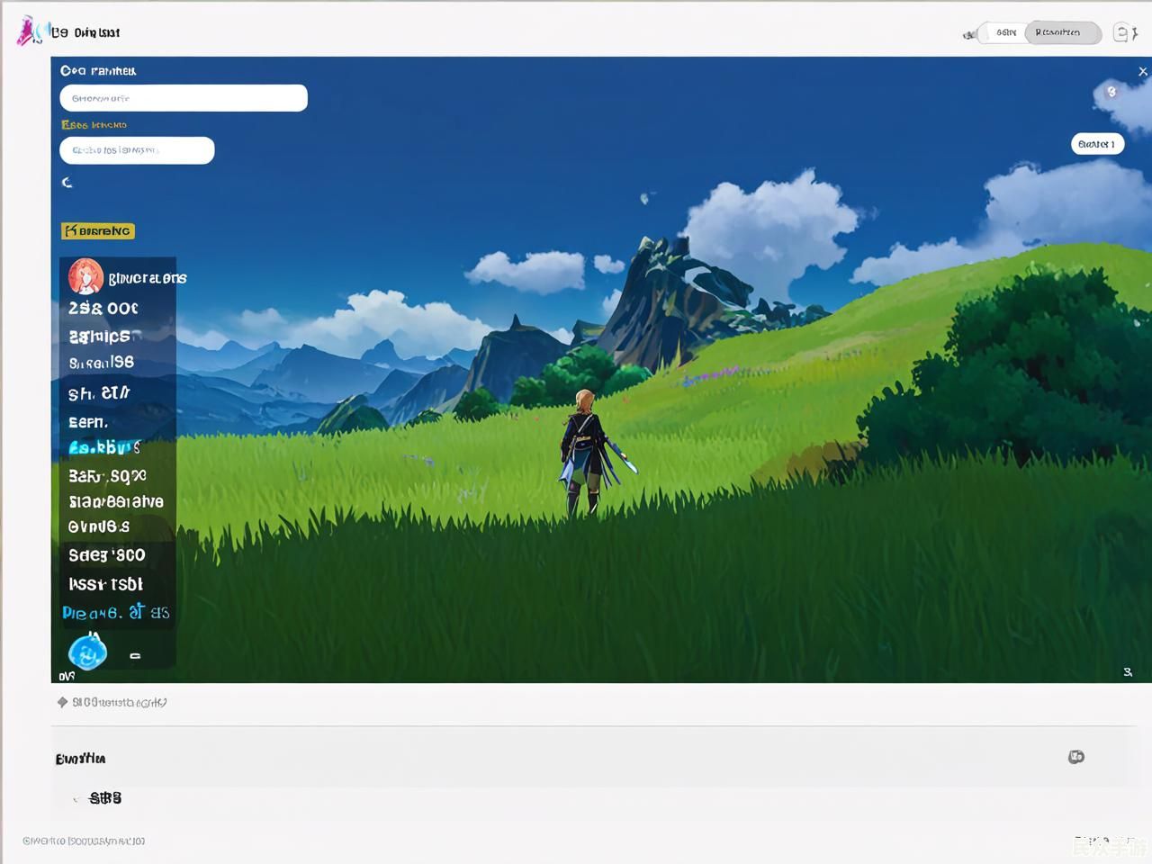Click the pink app logo in header
Image resolution: width=1152 pixels, height=864 pixels.
28,31
